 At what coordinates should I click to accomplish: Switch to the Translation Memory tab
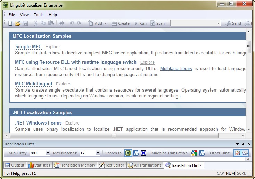click(75, 165)
